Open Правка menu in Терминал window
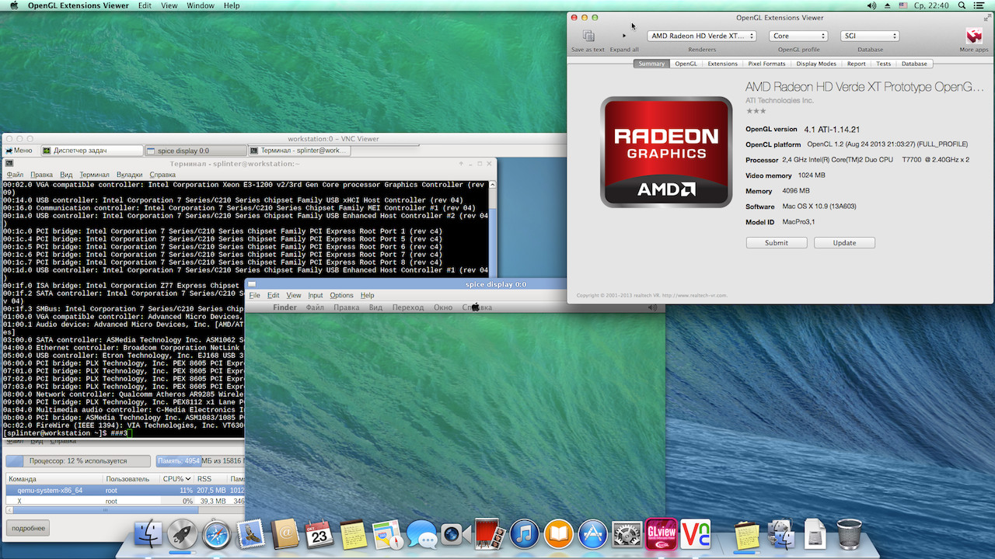Screen dimensions: 995x559 [x=42, y=175]
